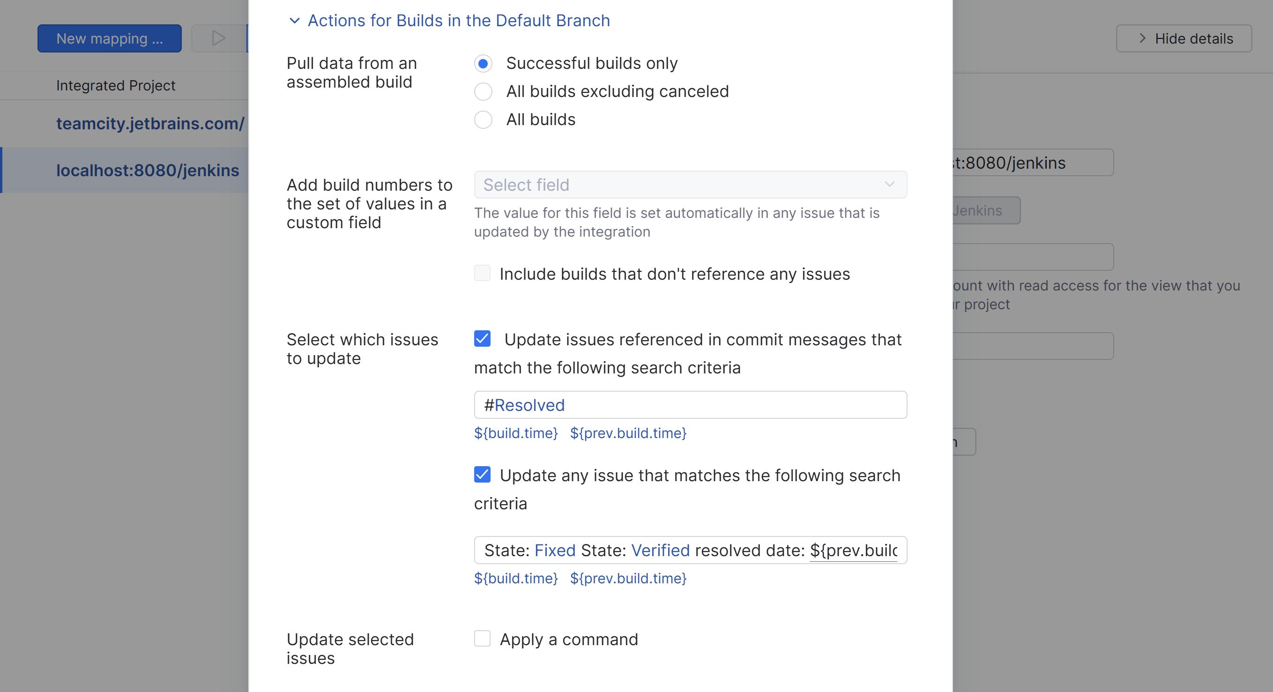Insert ${build.time} into the #Resolved query

(x=516, y=433)
